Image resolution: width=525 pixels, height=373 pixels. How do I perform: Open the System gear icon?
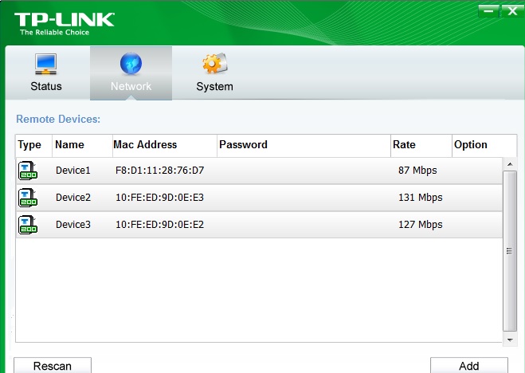pyautogui.click(x=215, y=63)
